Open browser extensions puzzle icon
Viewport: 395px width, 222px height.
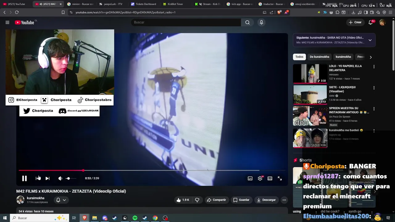337,12
